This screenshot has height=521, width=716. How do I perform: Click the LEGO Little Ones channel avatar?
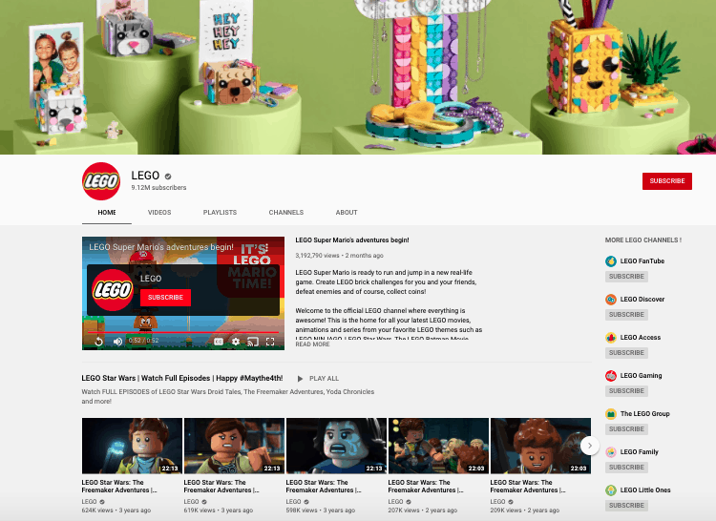tap(611, 490)
